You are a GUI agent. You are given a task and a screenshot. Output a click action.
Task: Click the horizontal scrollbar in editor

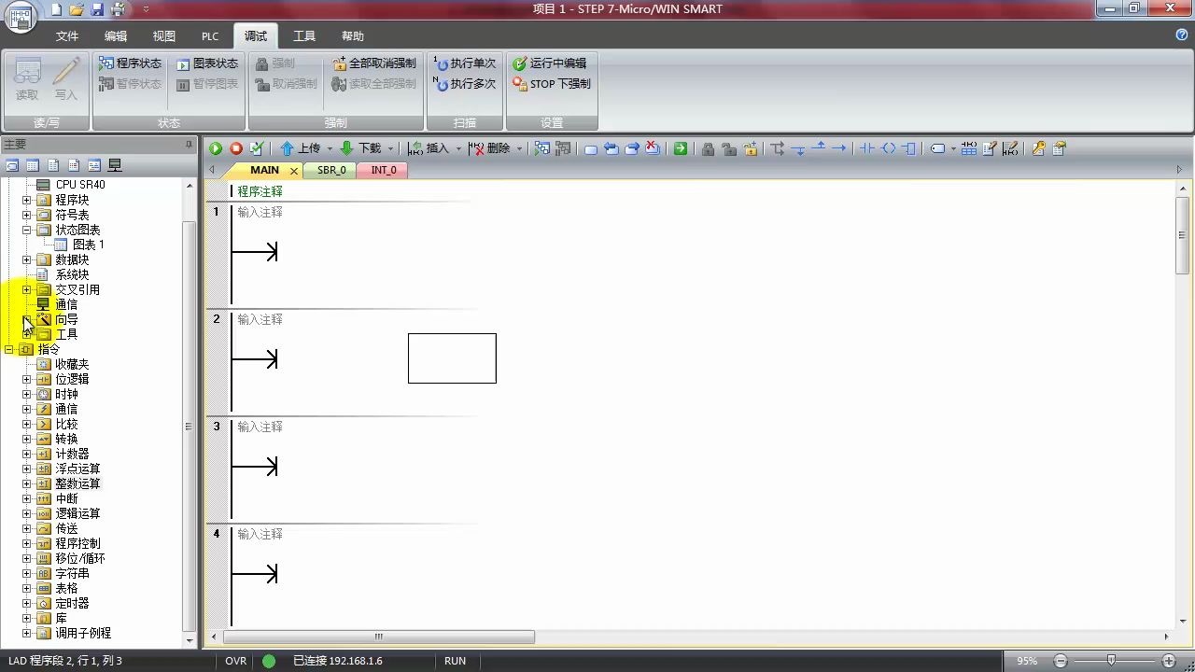coord(377,637)
